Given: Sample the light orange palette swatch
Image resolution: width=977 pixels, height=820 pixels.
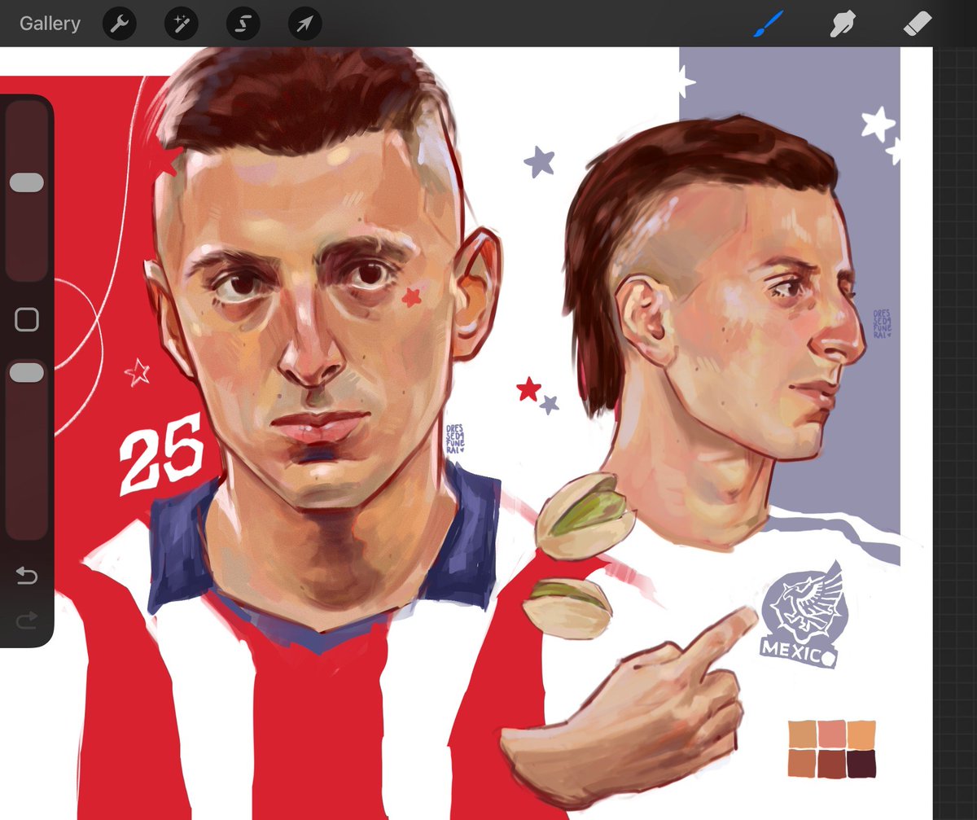Looking at the screenshot, I should 861,734.
